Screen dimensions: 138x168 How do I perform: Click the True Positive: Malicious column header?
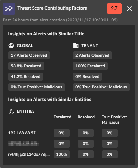coord(114,120)
